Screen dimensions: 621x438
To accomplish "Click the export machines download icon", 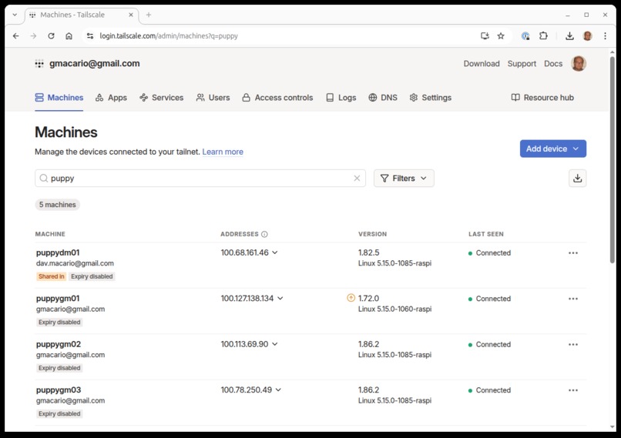I will (x=577, y=178).
